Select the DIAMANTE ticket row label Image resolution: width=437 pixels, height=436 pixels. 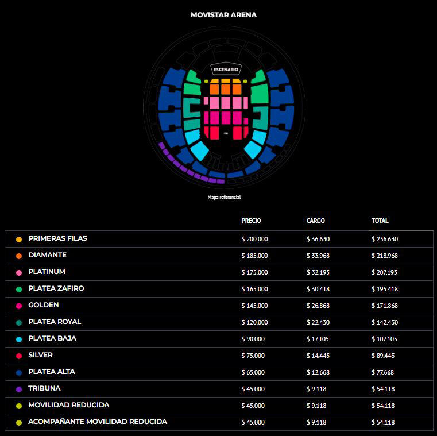pyautogui.click(x=48, y=255)
